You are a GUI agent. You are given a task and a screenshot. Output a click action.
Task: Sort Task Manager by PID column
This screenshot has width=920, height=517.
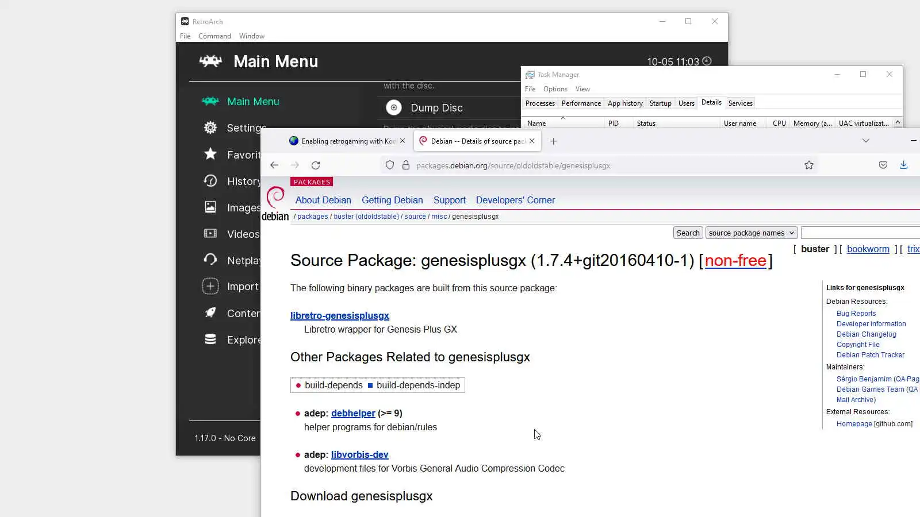(614, 123)
